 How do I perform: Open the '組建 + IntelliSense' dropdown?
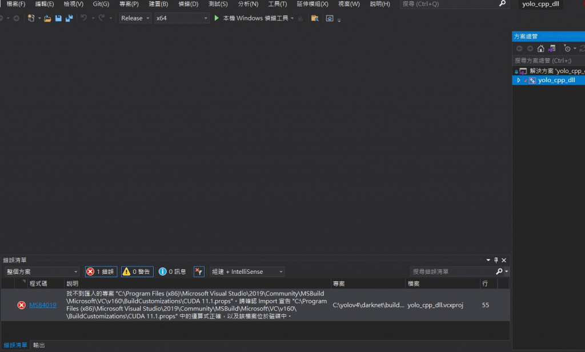(x=247, y=272)
